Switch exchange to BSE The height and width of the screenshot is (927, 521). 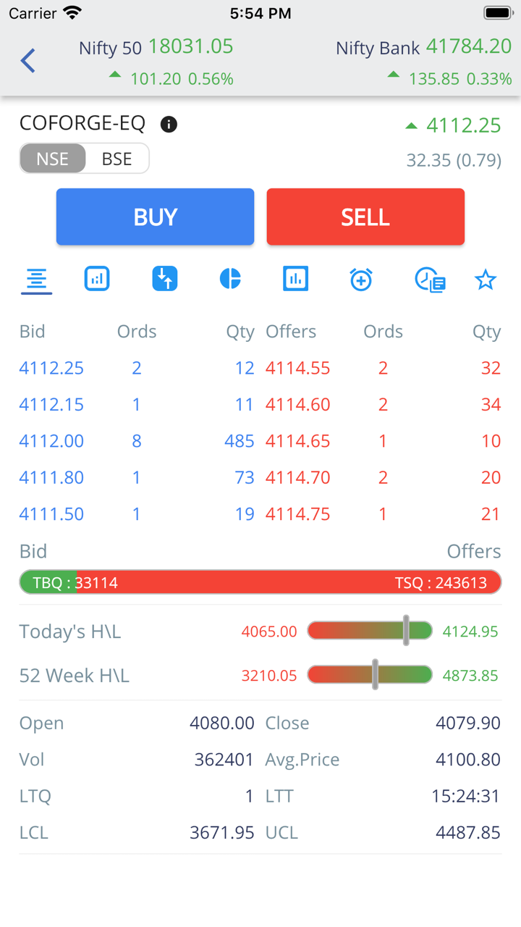(117, 159)
